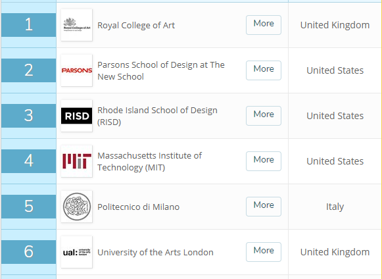Open the Royal College of Art name link
The width and height of the screenshot is (382, 279).
[136, 26]
